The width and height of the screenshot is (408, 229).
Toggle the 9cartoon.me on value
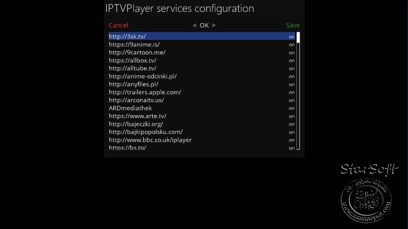click(292, 52)
